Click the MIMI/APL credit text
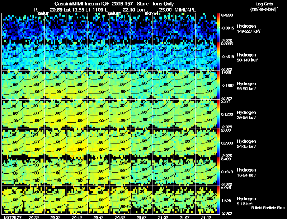 [185, 10]
